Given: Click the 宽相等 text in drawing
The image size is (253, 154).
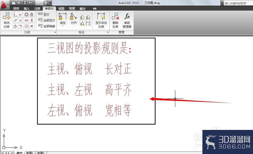Looking at the screenshot, I should pyautogui.click(x=118, y=110).
